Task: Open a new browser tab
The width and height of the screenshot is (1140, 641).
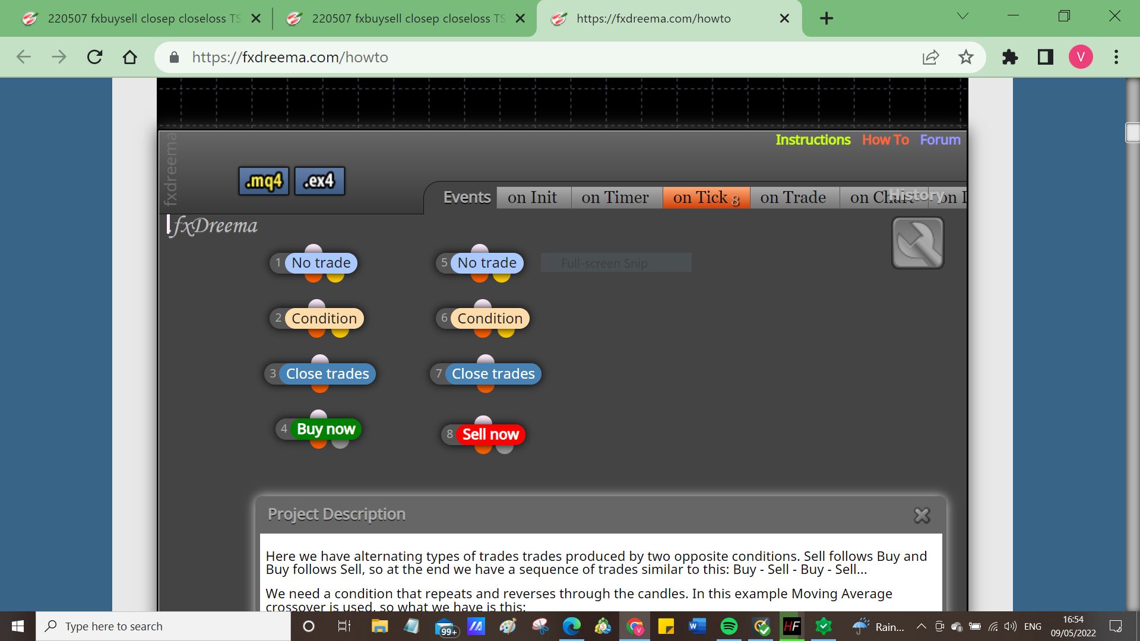Action: coord(826,18)
